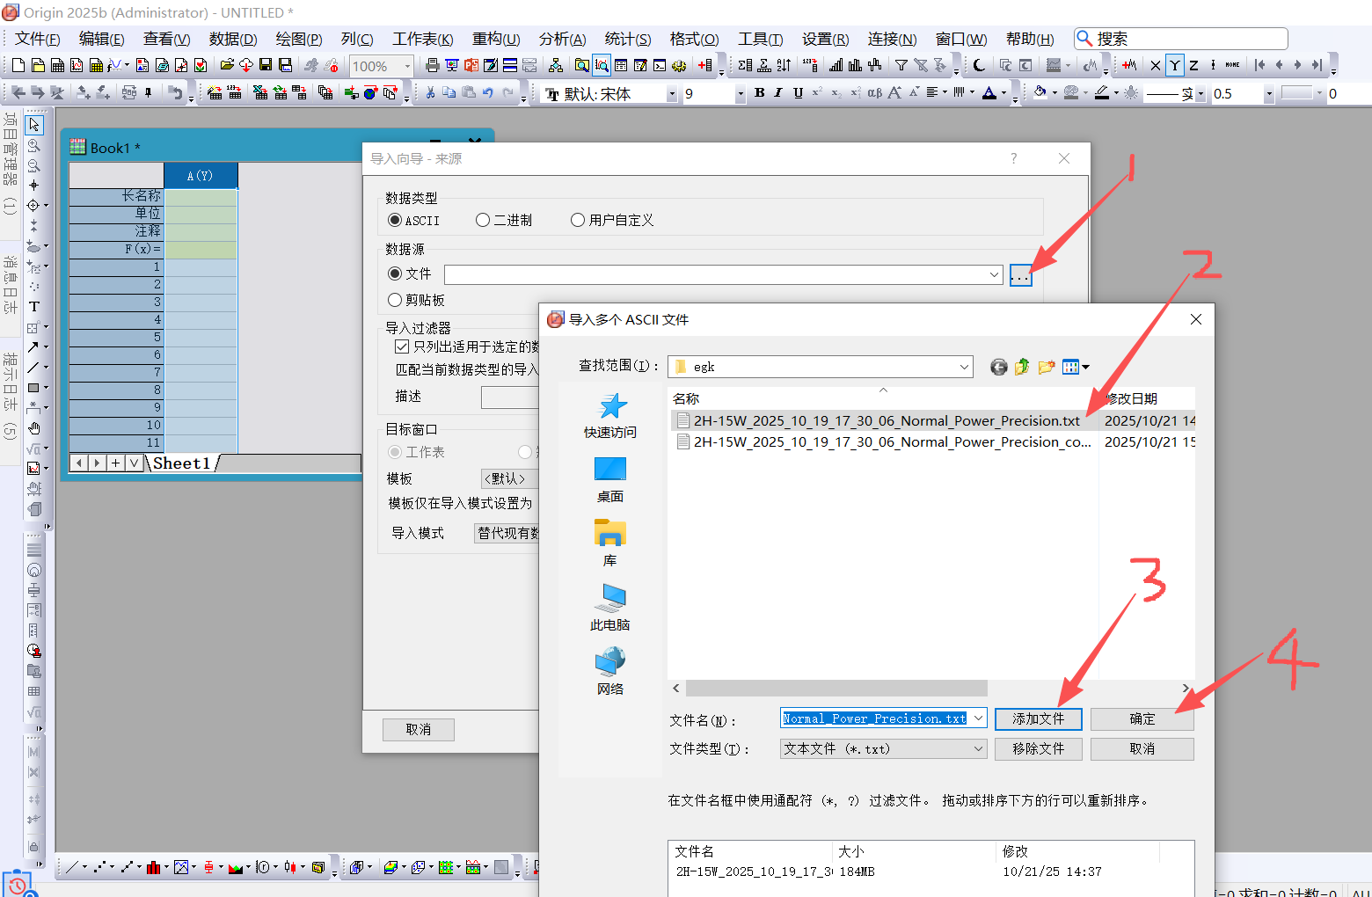Viewport: 1372px width, 897px height.
Task: Select the 用户自定义 radio button
Action: tap(578, 221)
